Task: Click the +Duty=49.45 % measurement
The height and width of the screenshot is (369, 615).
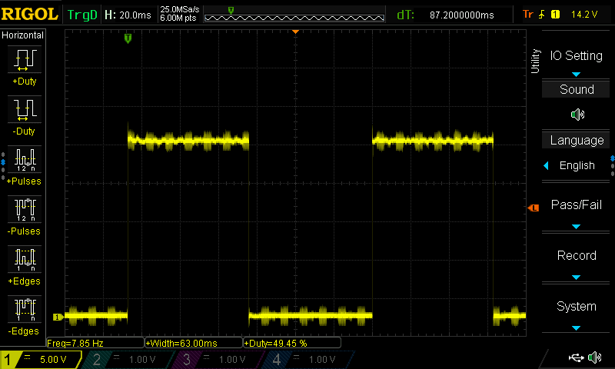Action: (292, 343)
